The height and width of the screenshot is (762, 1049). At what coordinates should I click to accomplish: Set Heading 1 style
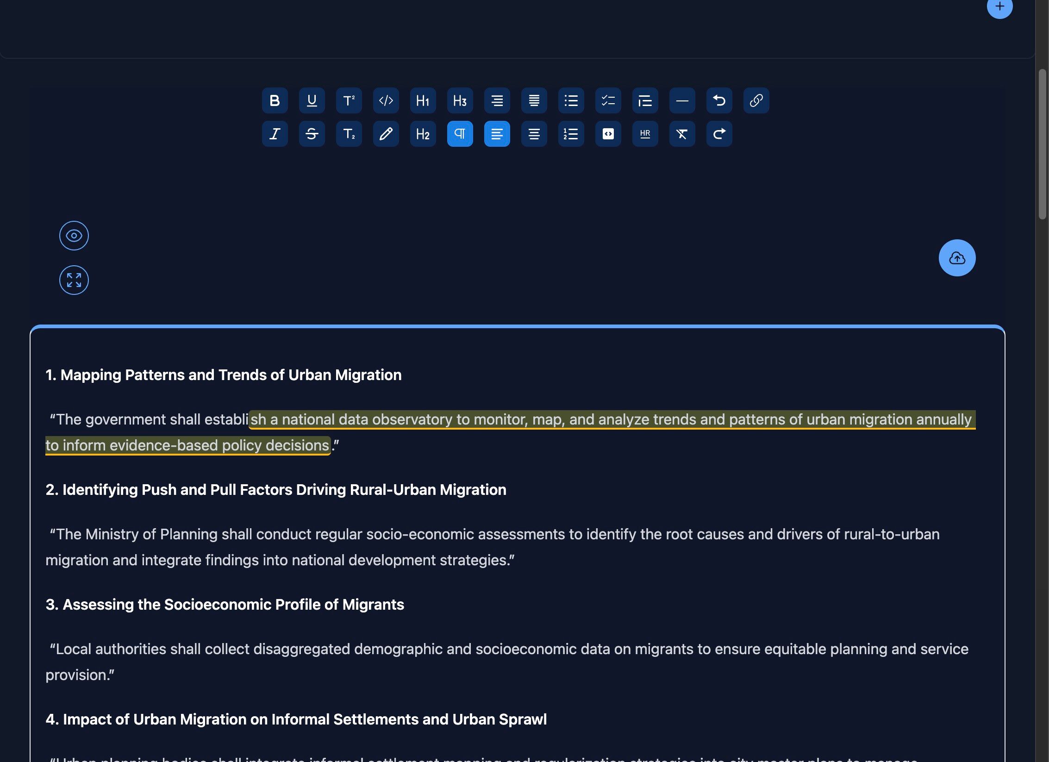point(423,100)
